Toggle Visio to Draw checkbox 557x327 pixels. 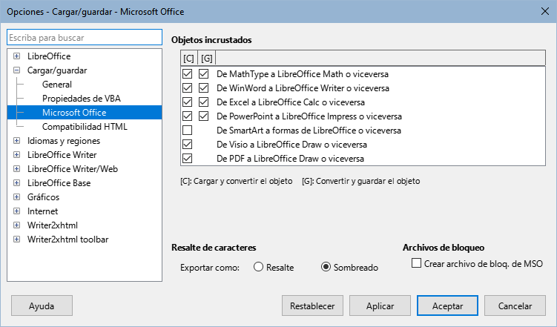coord(187,145)
